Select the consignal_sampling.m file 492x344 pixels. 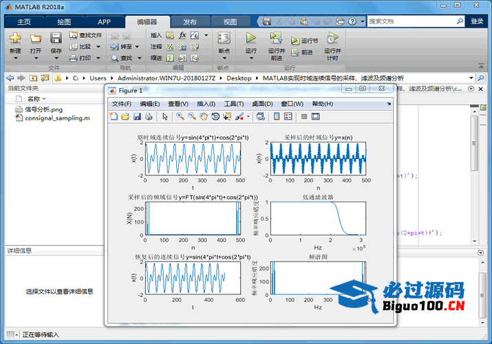pyautogui.click(x=57, y=118)
